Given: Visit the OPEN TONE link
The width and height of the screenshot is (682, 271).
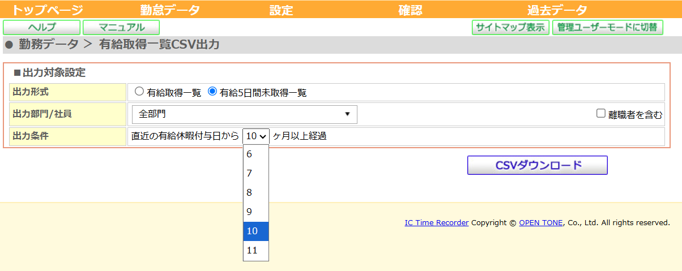Looking at the screenshot, I should pyautogui.click(x=540, y=222).
